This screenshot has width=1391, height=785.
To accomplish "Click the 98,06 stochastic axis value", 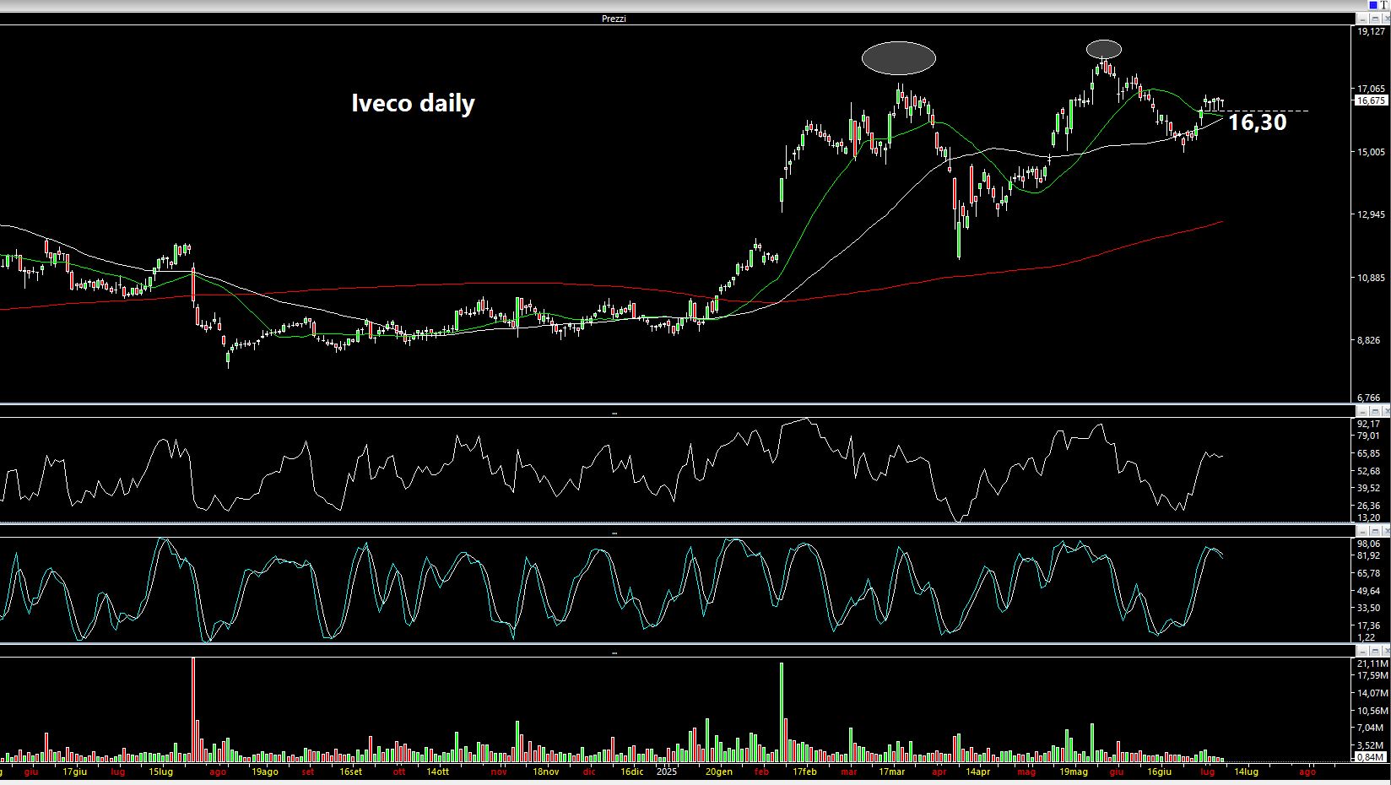I will point(1369,544).
